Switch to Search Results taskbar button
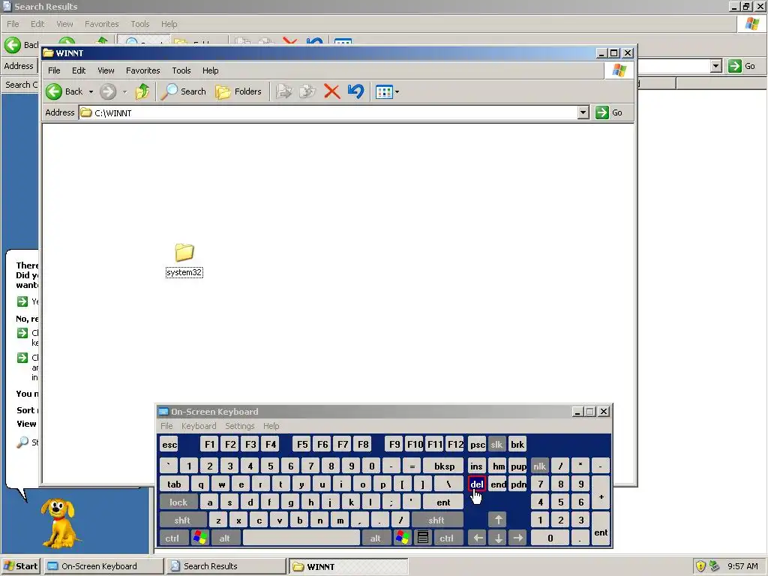The image size is (768, 576). [x=226, y=566]
